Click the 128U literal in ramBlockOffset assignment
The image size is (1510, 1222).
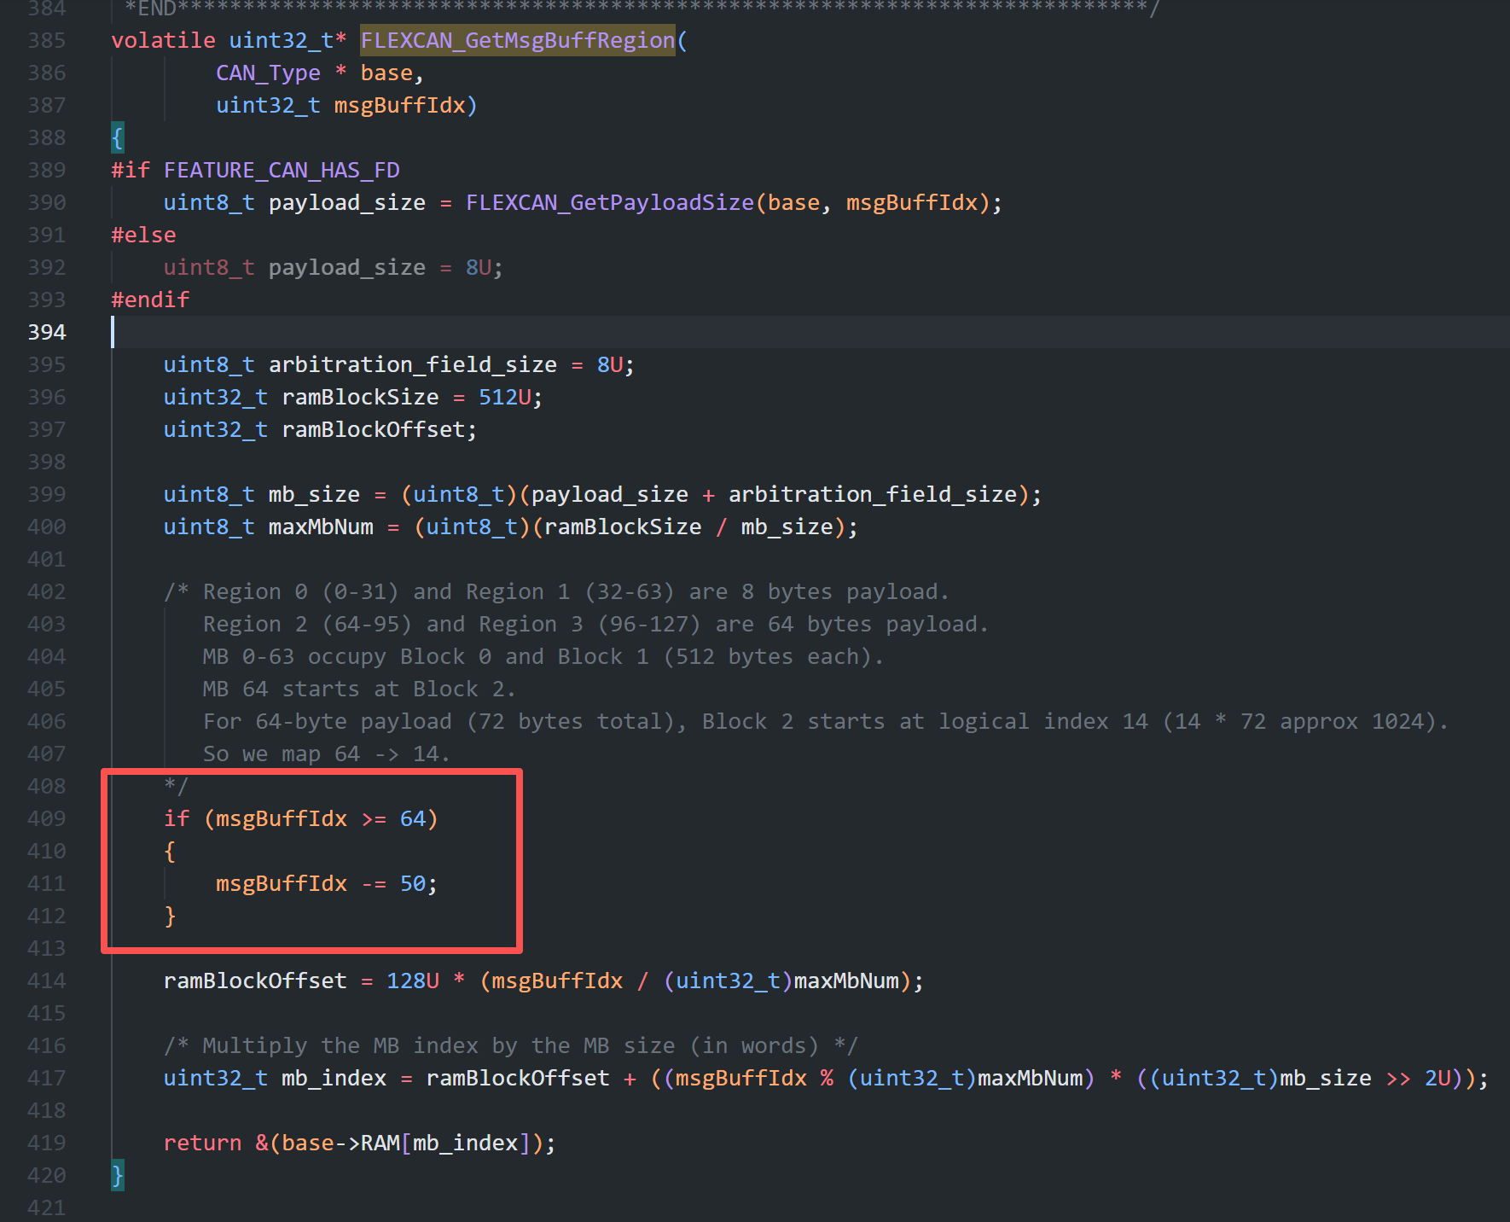[x=412, y=981]
